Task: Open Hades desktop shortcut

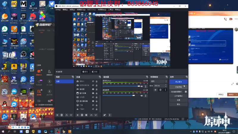Action: pyautogui.click(x=42, y=118)
